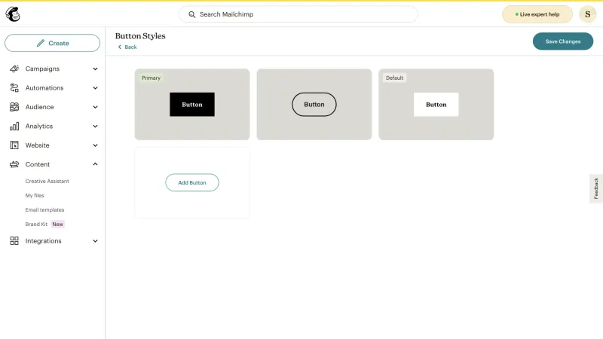Open Live expert help
The image size is (603, 339).
click(x=537, y=14)
